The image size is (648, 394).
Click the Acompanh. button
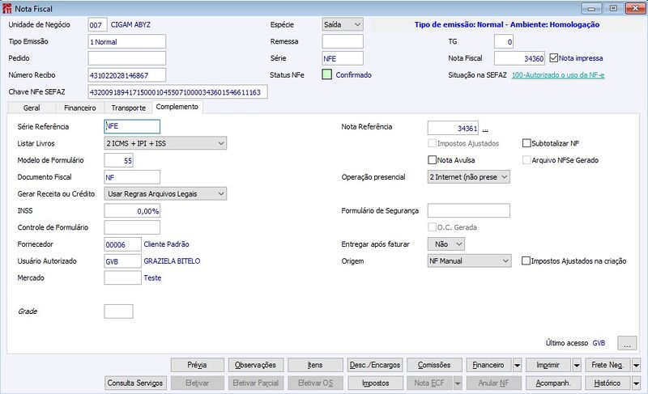coord(553,383)
